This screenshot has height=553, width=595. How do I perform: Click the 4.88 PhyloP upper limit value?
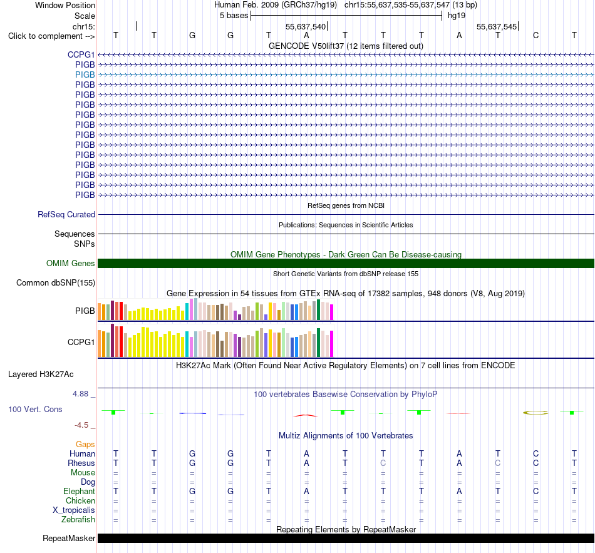tap(80, 394)
